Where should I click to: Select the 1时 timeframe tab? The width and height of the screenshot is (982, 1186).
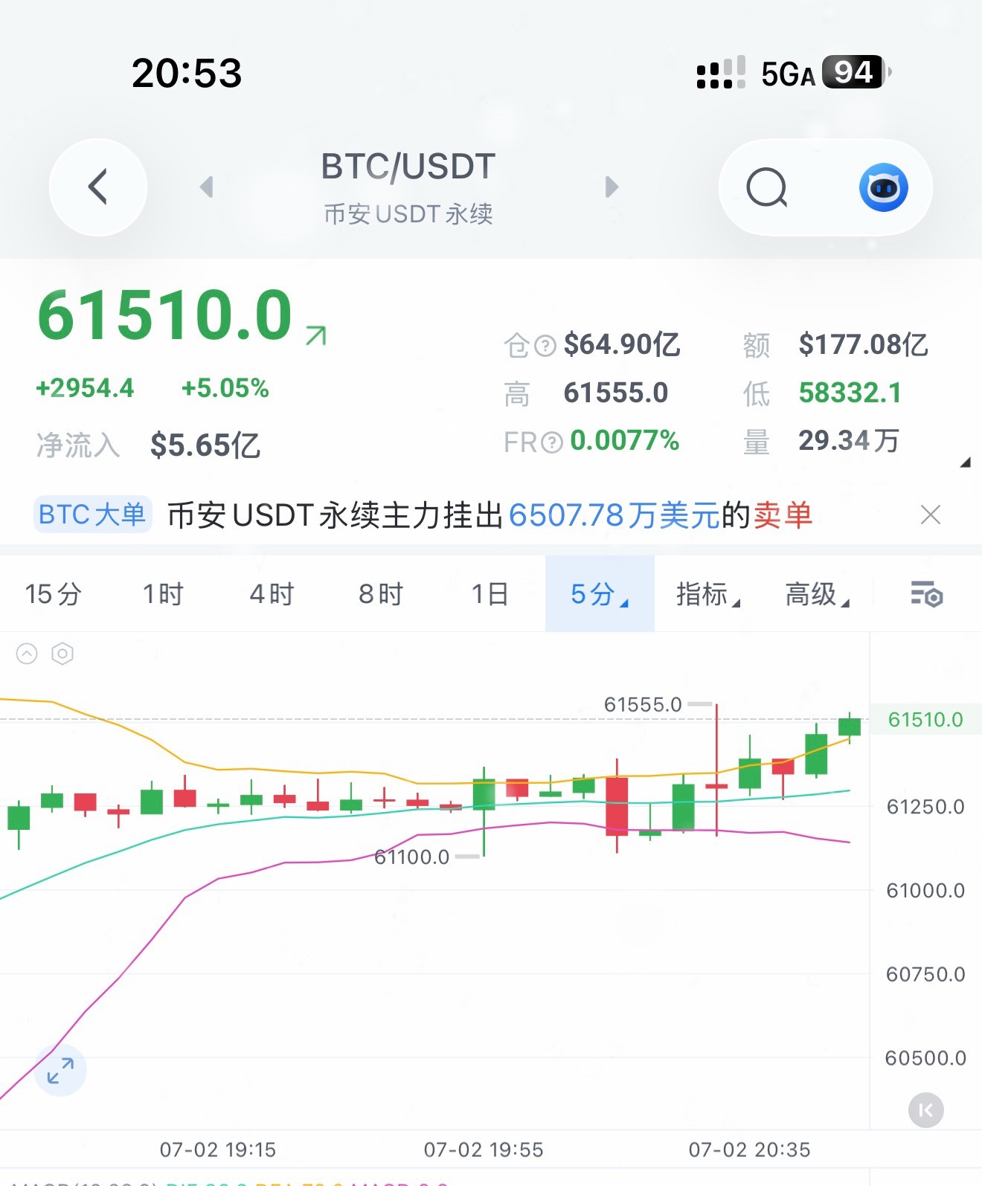pyautogui.click(x=163, y=594)
